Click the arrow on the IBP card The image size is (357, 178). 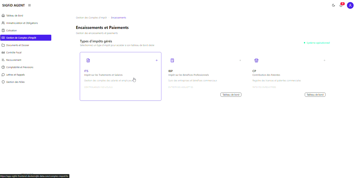[x=240, y=61]
